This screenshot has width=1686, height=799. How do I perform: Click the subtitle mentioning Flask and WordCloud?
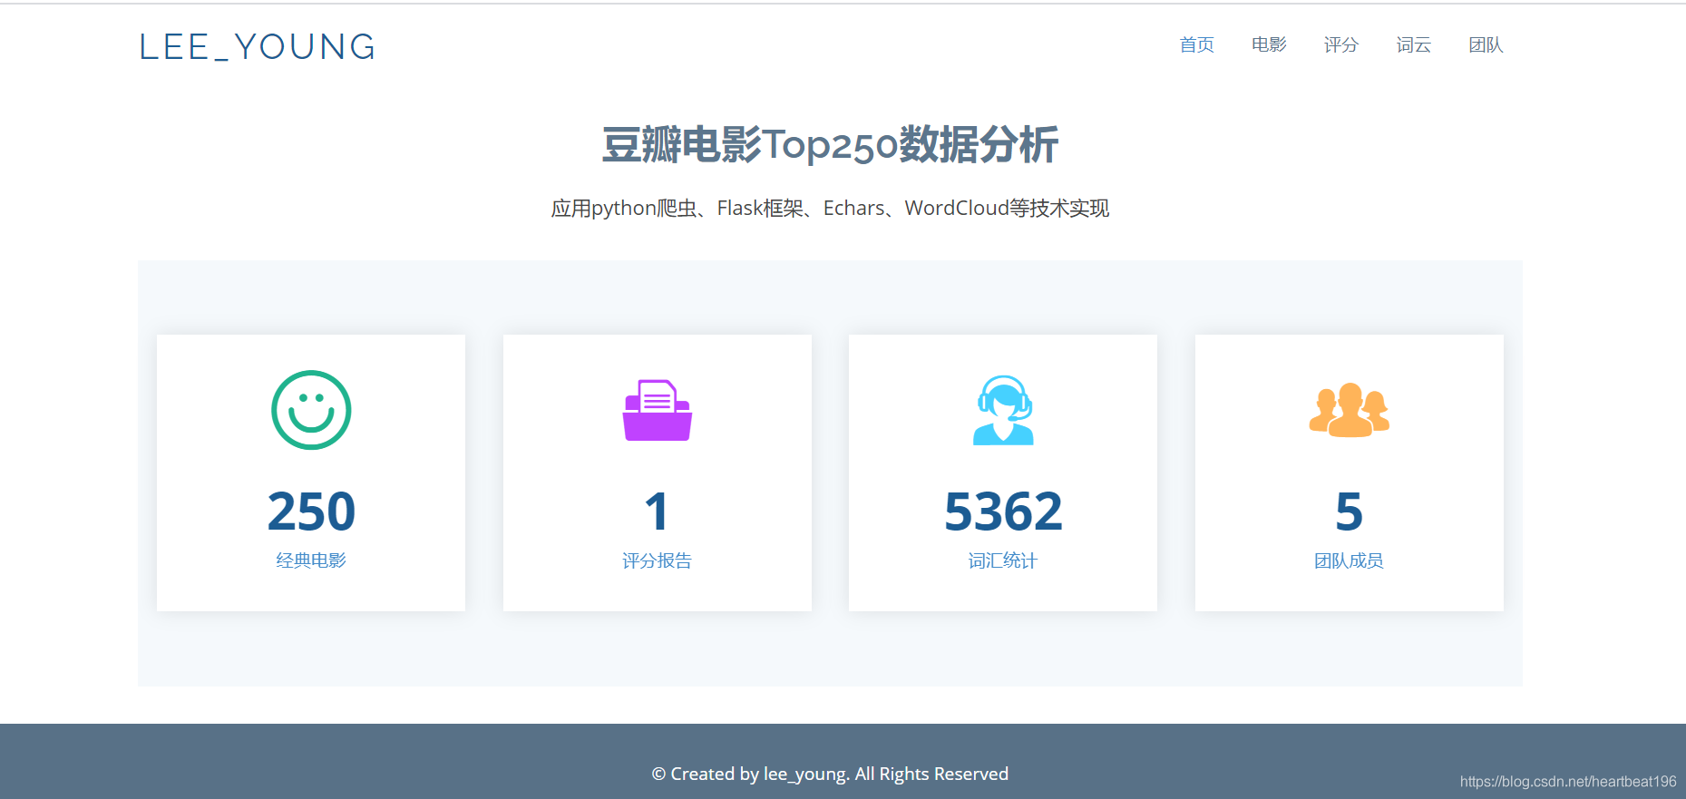coord(830,209)
